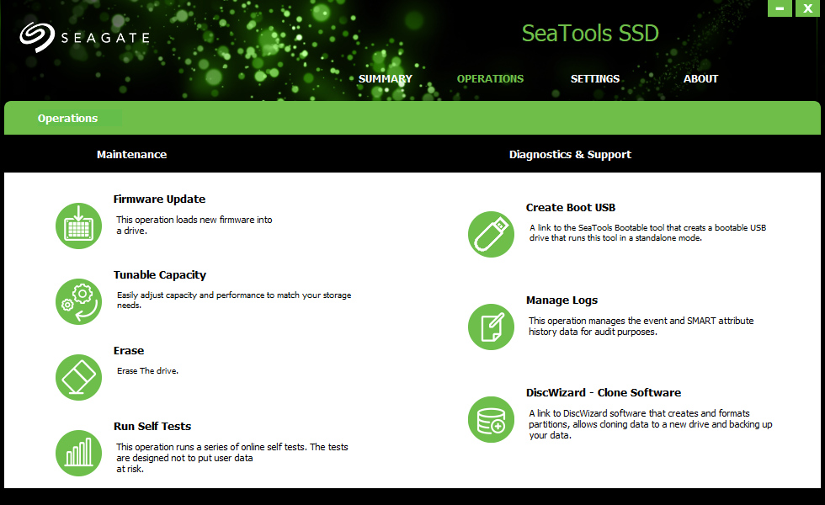Click the Maintenance column header
This screenshot has height=505, width=825.
[x=131, y=154]
